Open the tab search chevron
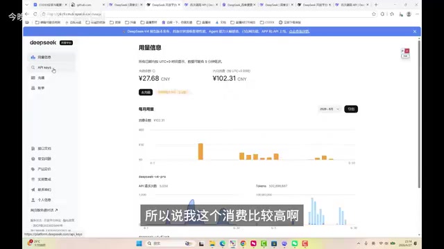Image resolution: width=444 pixels, height=249 pixels. (x=26, y=5)
